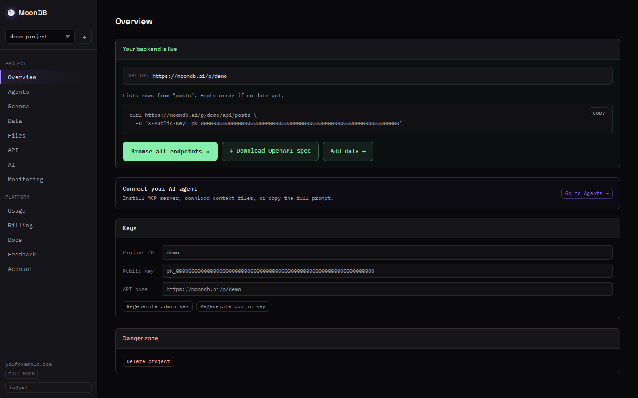Select the Project ID field
638x398 pixels.
pos(387,253)
